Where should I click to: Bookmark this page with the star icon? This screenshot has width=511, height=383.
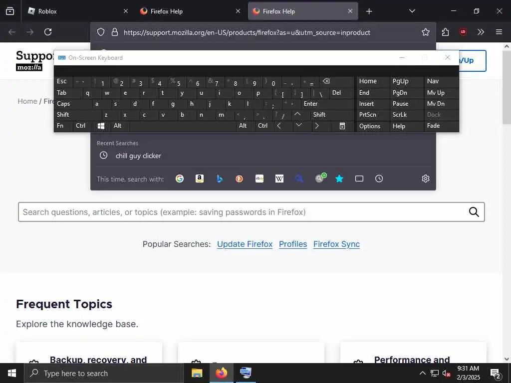426,32
